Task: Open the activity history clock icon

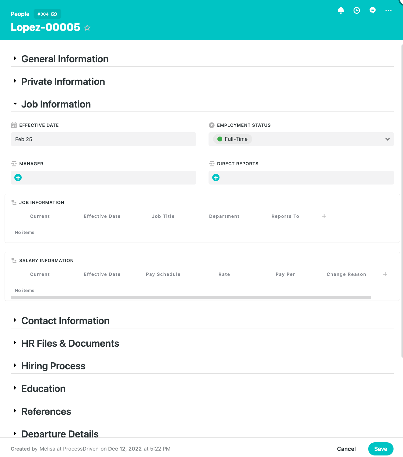Action: coord(357,10)
